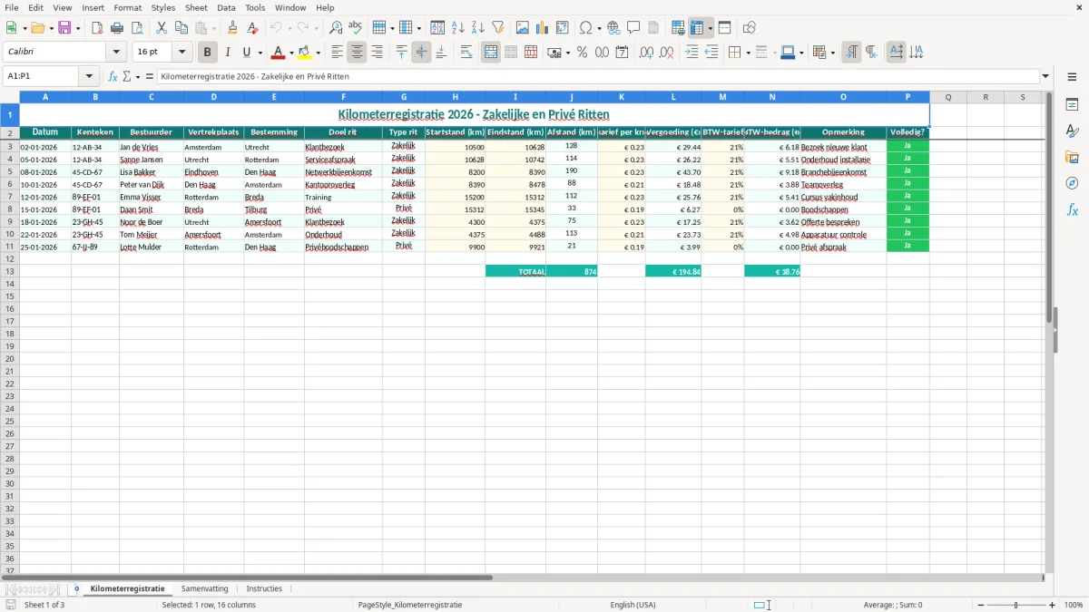This screenshot has height=612, width=1089.
Task: Click Insert Comment speech bubble icon
Action: coord(633,28)
